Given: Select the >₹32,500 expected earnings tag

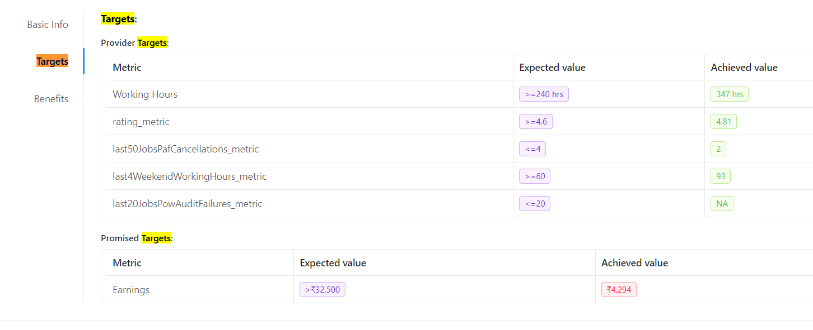Looking at the screenshot, I should pyautogui.click(x=323, y=290).
